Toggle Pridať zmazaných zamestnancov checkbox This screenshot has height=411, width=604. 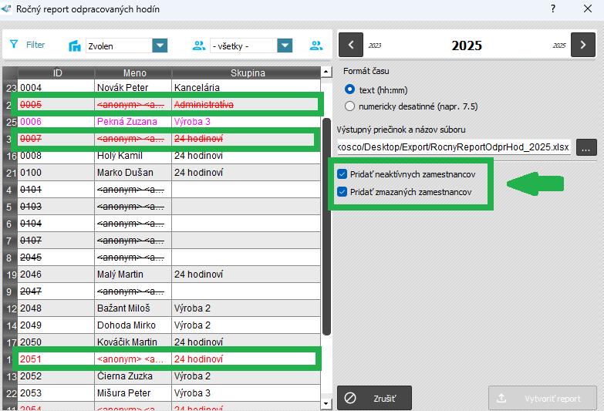(342, 191)
